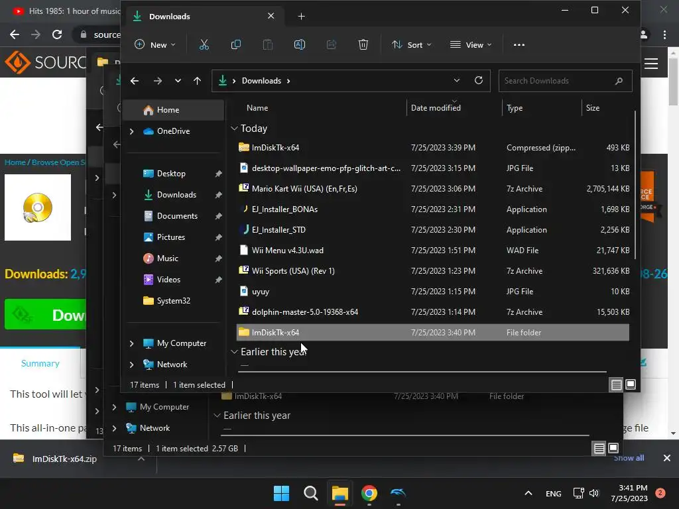Collapse the Today group
Image resolution: width=679 pixels, height=509 pixels.
click(x=234, y=129)
